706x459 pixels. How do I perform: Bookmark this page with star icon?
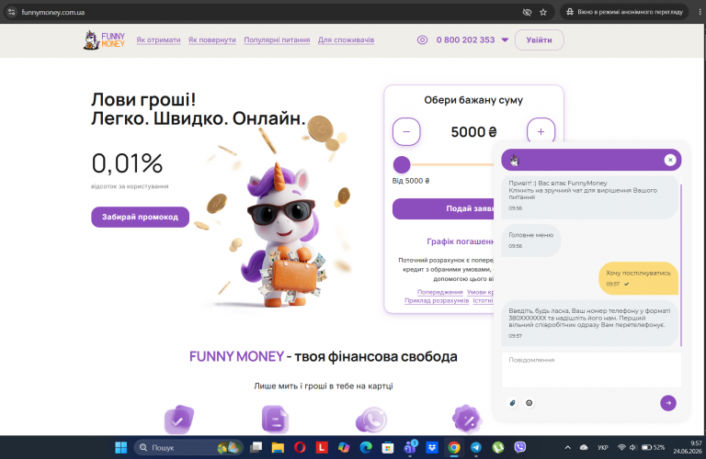543,12
